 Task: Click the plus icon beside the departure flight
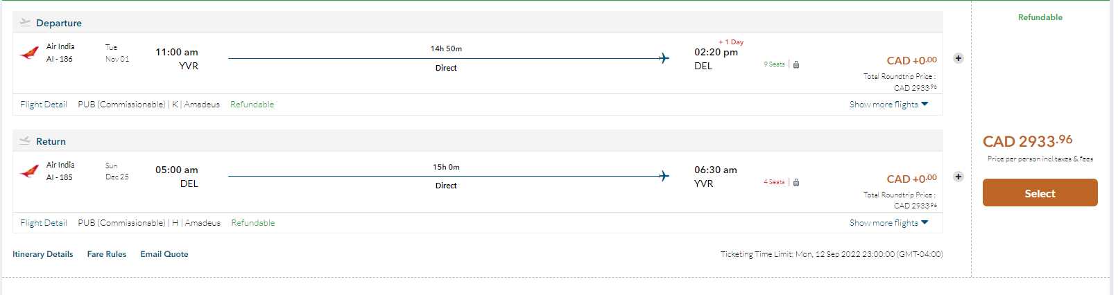[958, 58]
